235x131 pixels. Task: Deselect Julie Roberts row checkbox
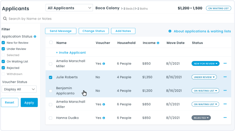click(50, 77)
